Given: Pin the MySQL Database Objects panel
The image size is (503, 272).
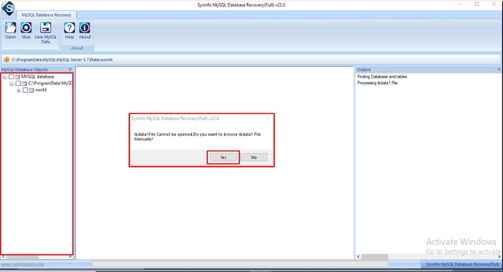Looking at the screenshot, I should click(70, 69).
